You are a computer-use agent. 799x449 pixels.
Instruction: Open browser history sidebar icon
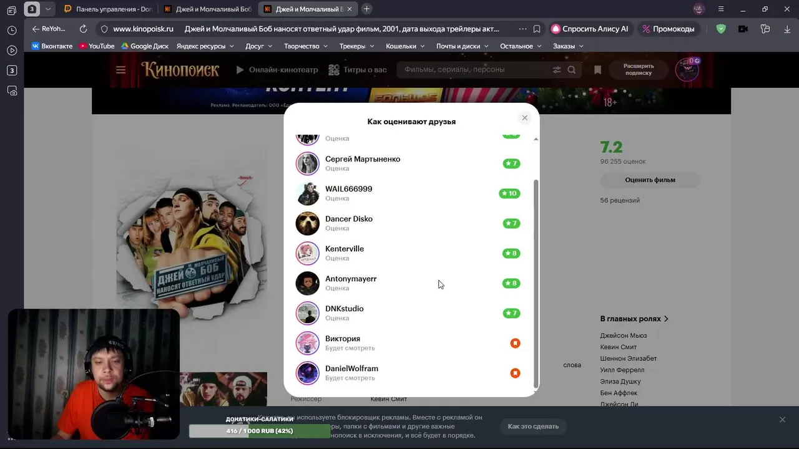tap(12, 30)
